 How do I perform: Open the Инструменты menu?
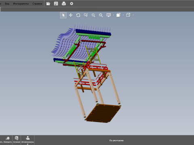pos(21,4)
